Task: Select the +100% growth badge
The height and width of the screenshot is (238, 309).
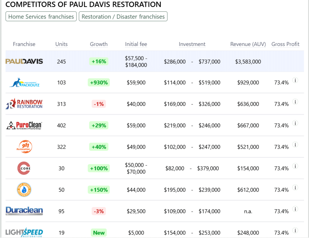Action: point(99,168)
